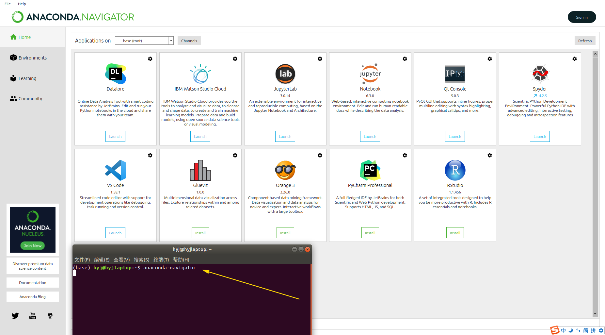Screen dimensions: 605x335
Task: Launch VS Code
Action: coord(115,233)
